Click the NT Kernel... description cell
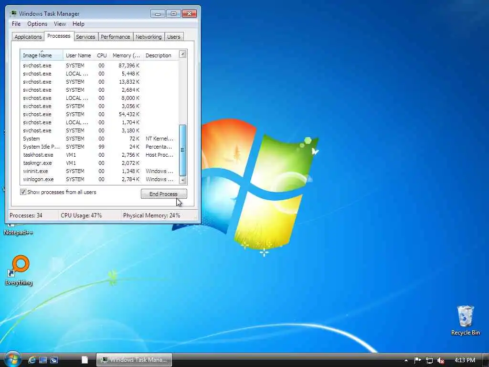 (x=159, y=139)
